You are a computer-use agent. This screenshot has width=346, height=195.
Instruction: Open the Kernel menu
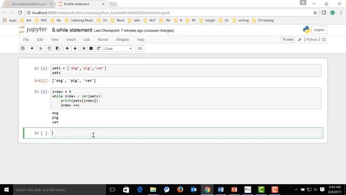[x=103, y=40]
